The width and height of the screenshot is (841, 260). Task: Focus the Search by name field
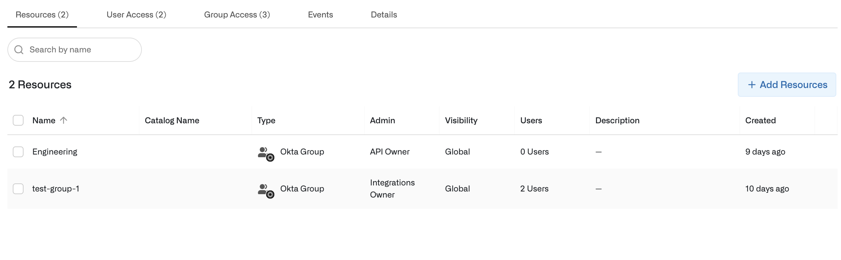tap(81, 50)
